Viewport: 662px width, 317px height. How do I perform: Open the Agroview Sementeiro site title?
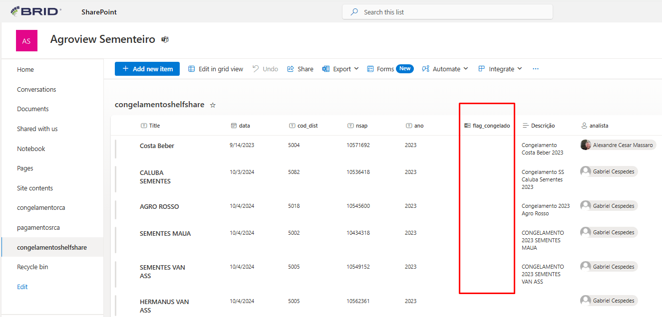coord(103,39)
